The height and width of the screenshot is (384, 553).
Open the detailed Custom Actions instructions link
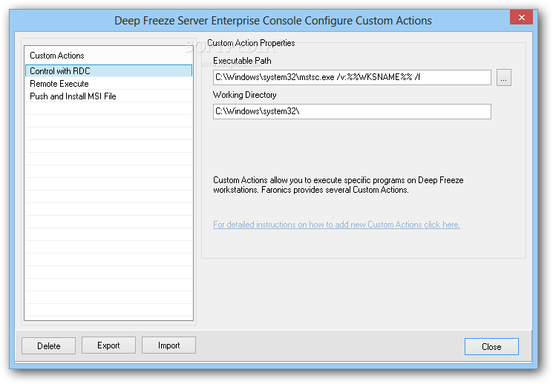point(336,225)
